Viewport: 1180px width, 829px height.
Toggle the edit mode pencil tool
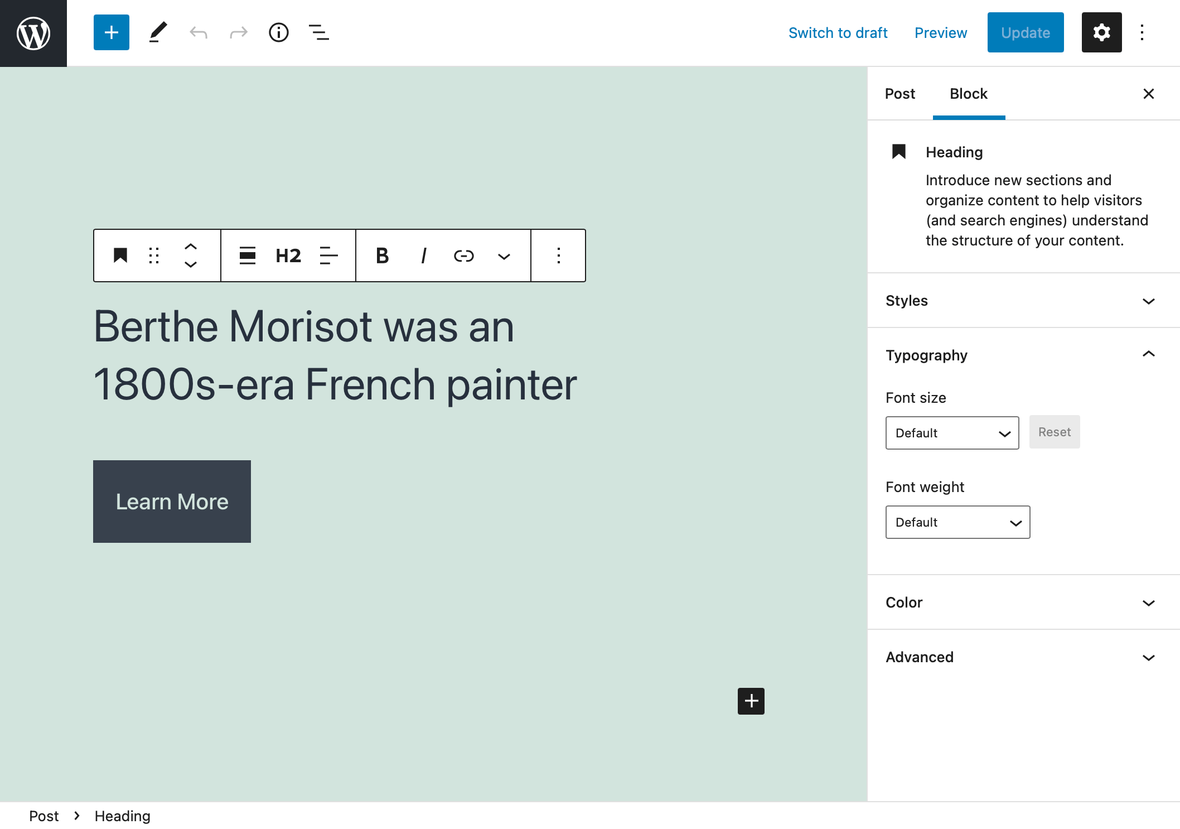(x=158, y=32)
